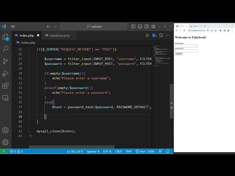Image resolution: width=235 pixels, height=176 pixels.
Task: Click the password input field on Fakebook page
Action: [x=186, y=51]
